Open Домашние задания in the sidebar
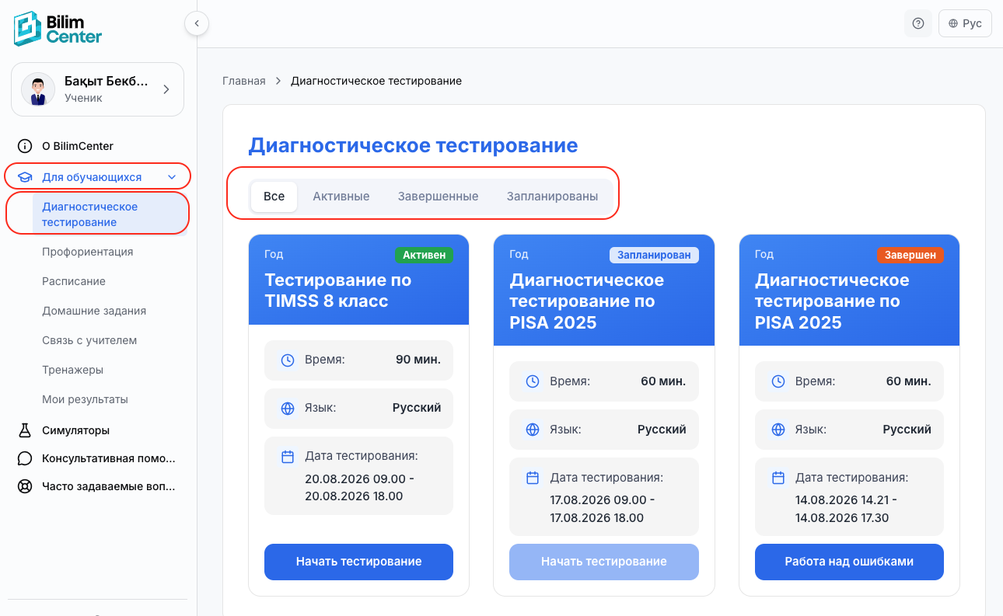Screen dimensions: 1003x616 pyautogui.click(x=94, y=311)
